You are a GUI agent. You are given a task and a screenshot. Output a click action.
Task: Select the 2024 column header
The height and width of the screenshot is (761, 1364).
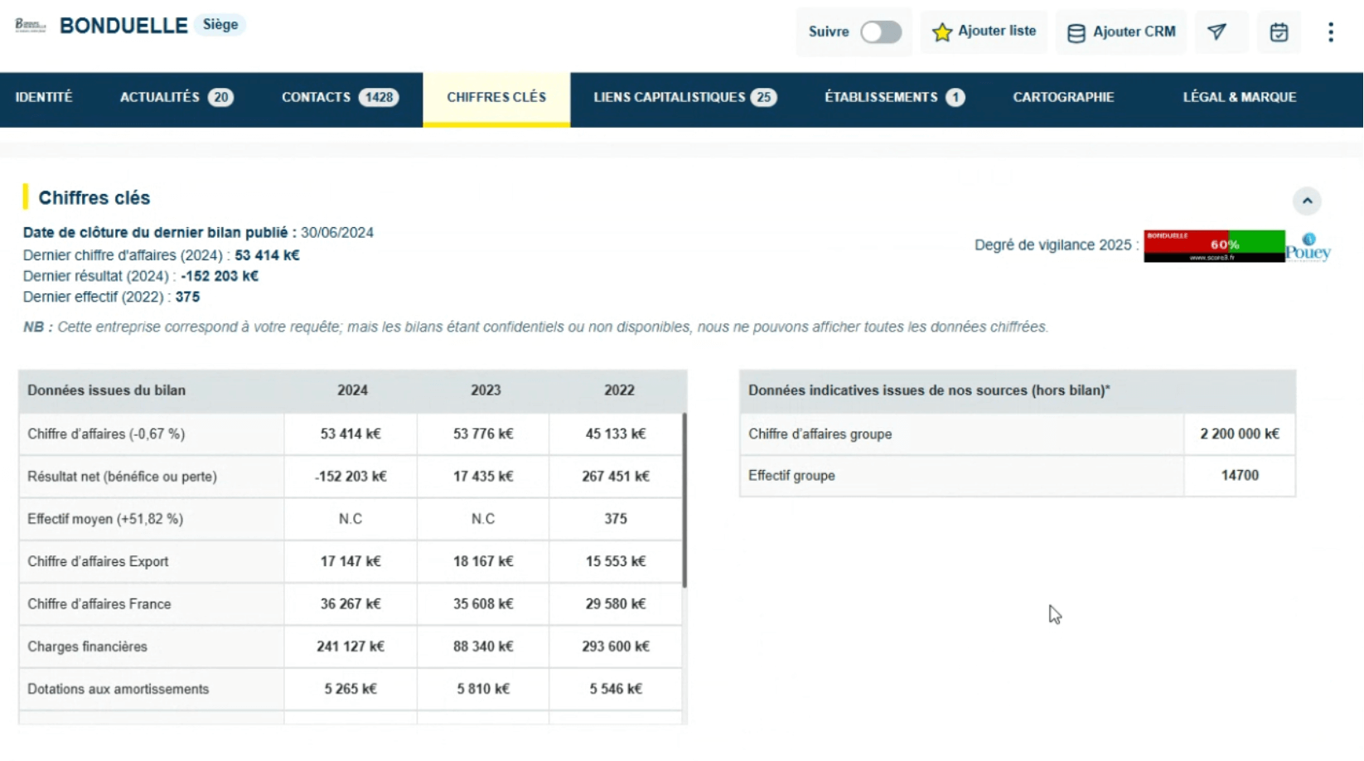[352, 390]
